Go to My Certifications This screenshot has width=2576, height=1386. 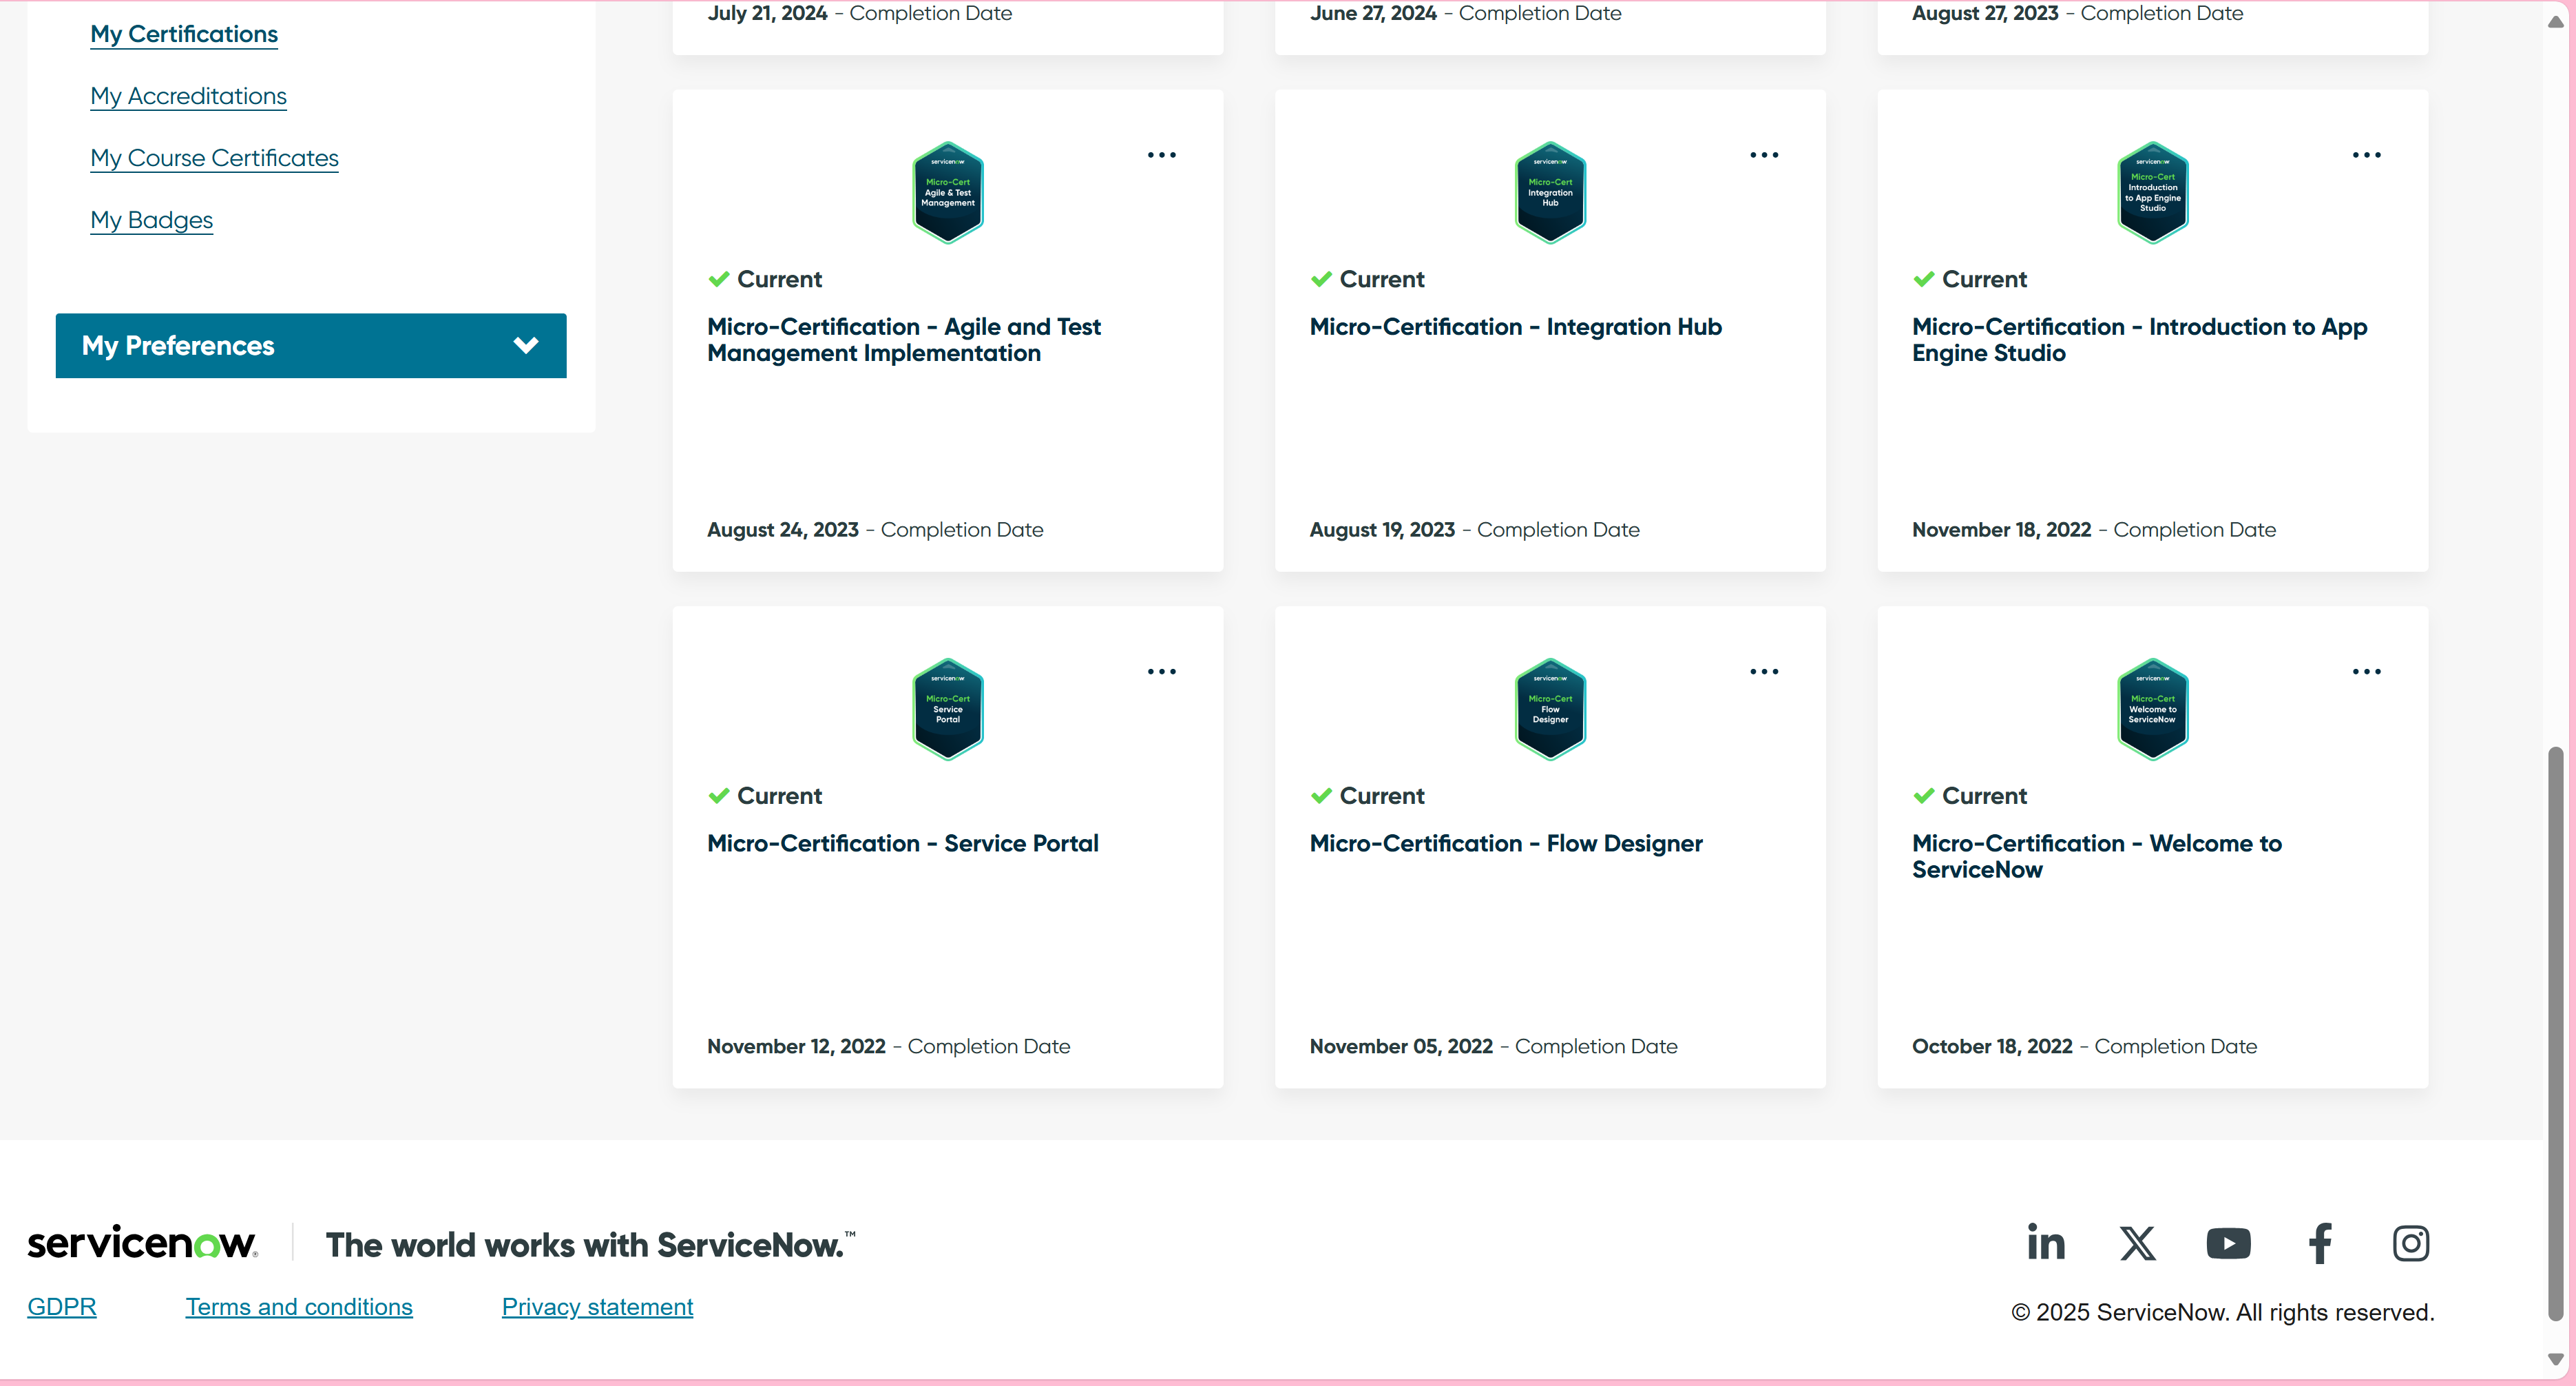[x=184, y=34]
